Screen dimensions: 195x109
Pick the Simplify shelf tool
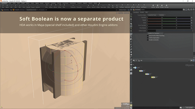pyautogui.click(x=98, y=6)
